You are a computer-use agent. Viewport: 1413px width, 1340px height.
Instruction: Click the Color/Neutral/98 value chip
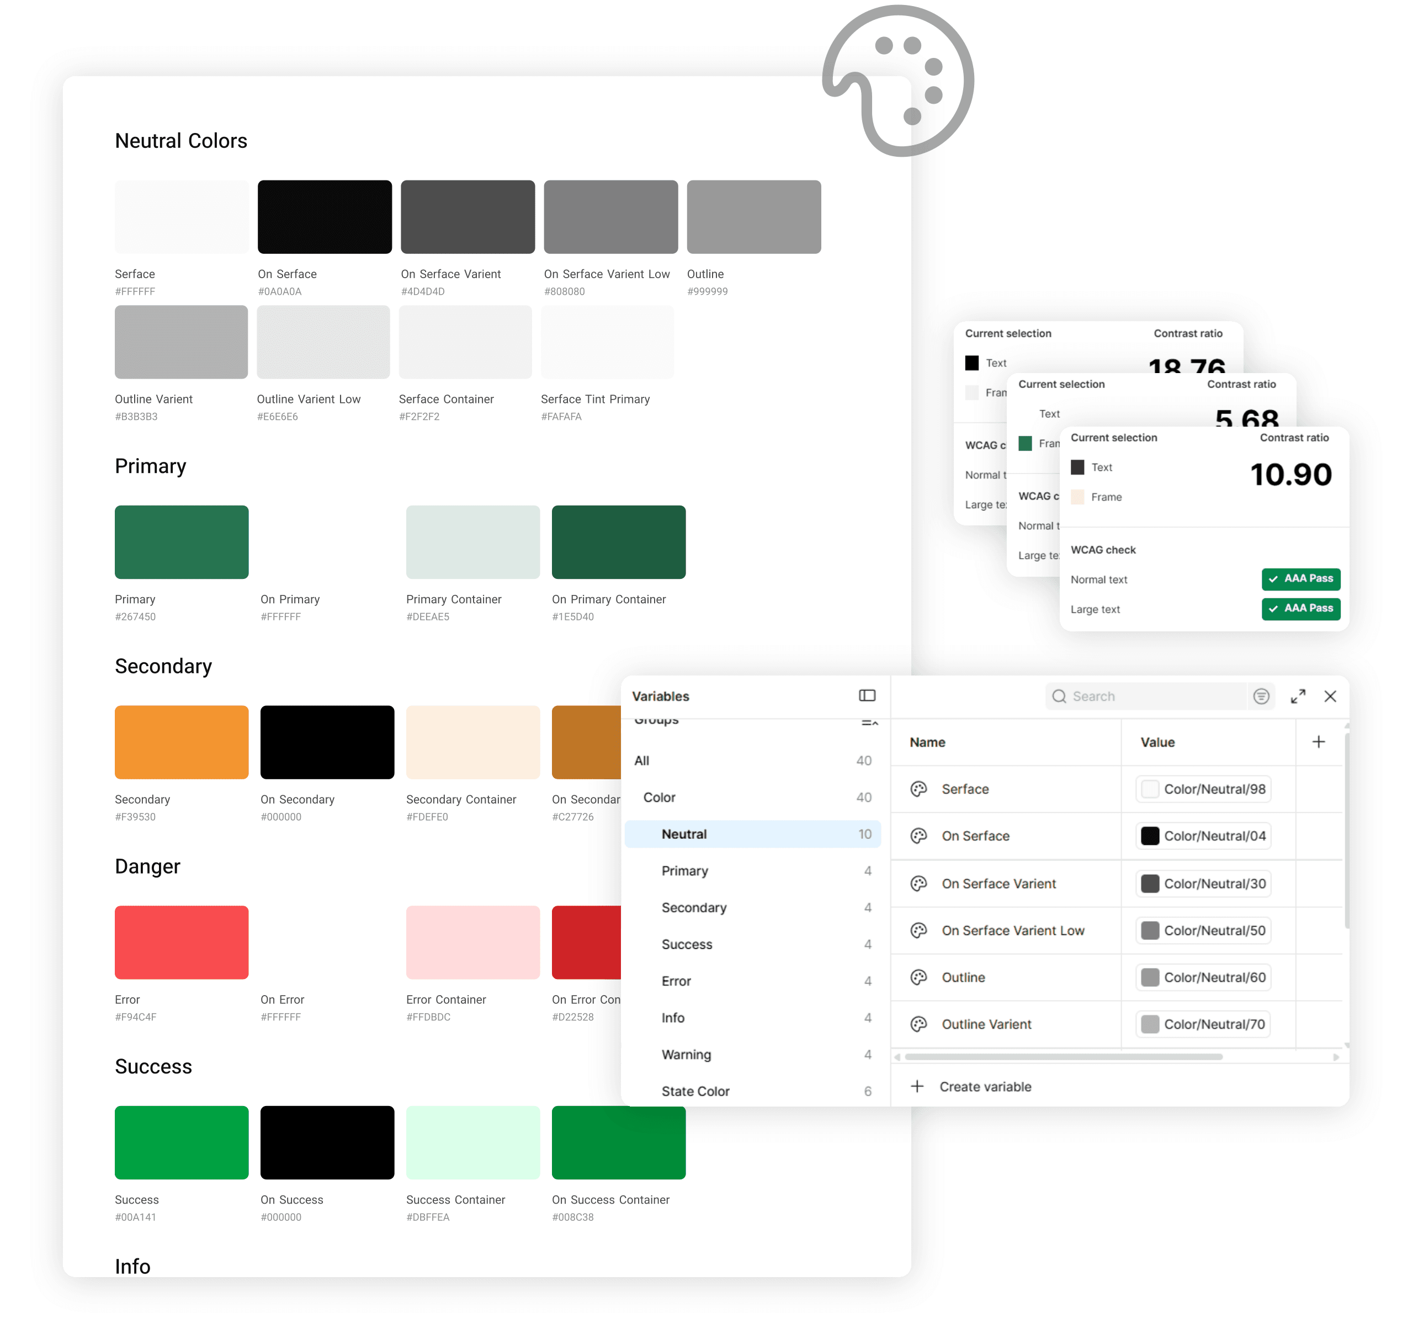pos(1203,789)
